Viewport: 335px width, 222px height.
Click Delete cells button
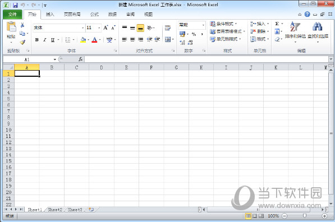260,31
